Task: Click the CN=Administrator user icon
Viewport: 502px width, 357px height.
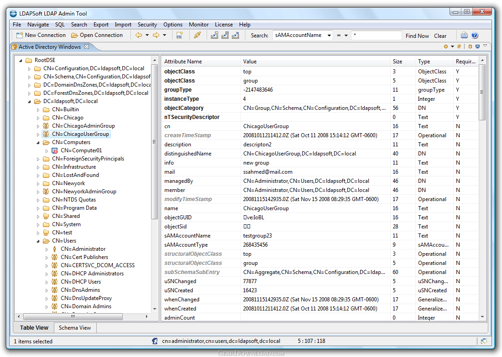Action: coord(55,249)
